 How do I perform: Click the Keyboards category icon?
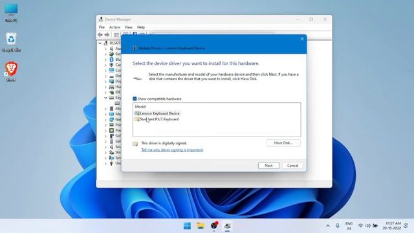[x=111, y=98]
